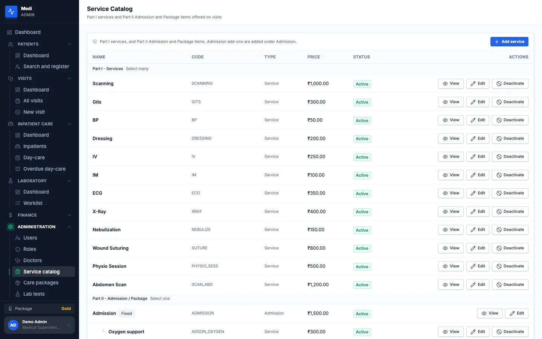Viewport: 542px width, 339px height.
Task: Expand the Finance section
Action: pyautogui.click(x=70, y=215)
